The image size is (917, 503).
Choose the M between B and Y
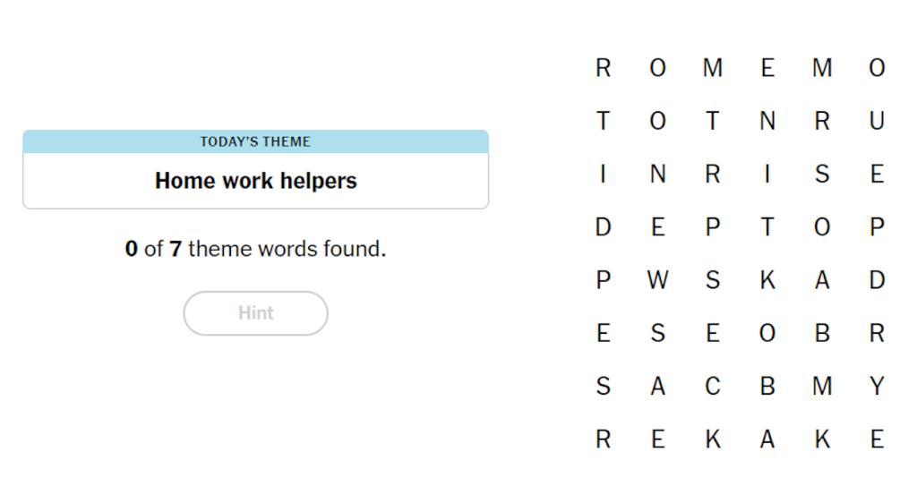click(822, 387)
